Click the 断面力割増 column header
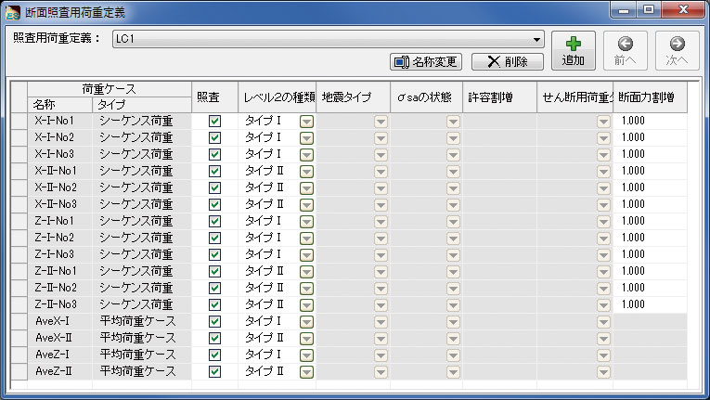 [651, 97]
